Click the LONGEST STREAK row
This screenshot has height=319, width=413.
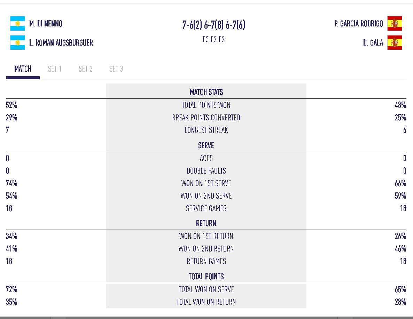click(x=206, y=130)
